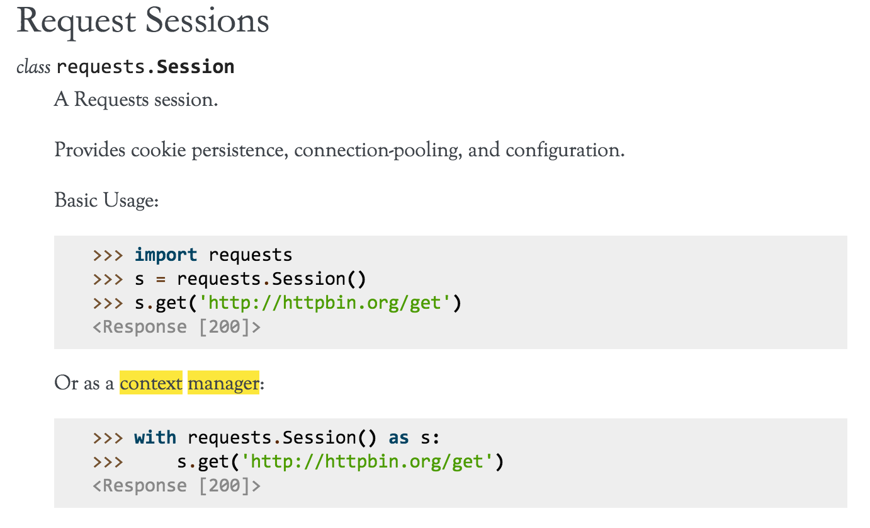Click the highlighted word "context"
870x528 pixels.
coord(151,383)
